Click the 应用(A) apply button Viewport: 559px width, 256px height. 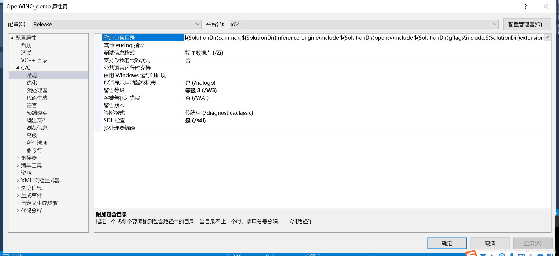(x=533, y=243)
